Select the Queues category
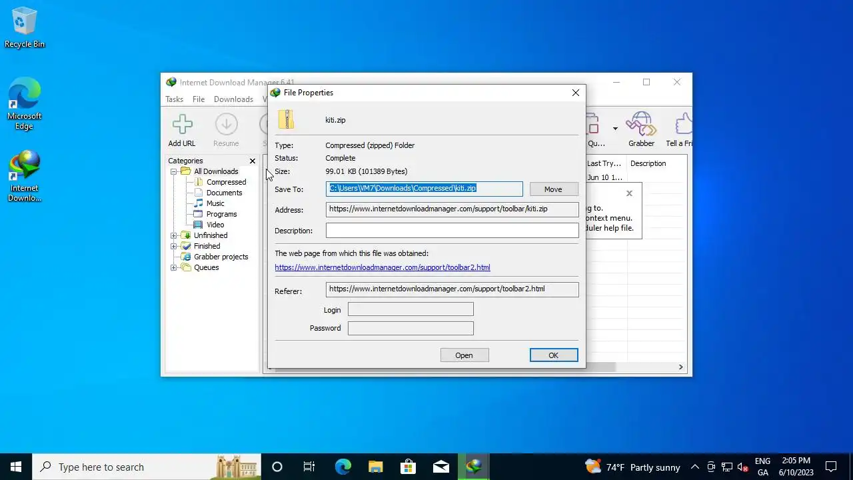 206,267
